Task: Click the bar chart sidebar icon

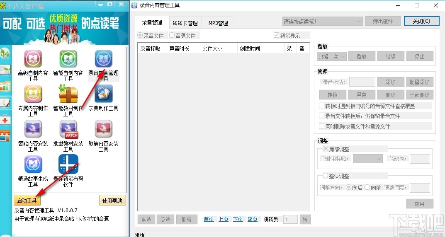Action: click(5, 87)
